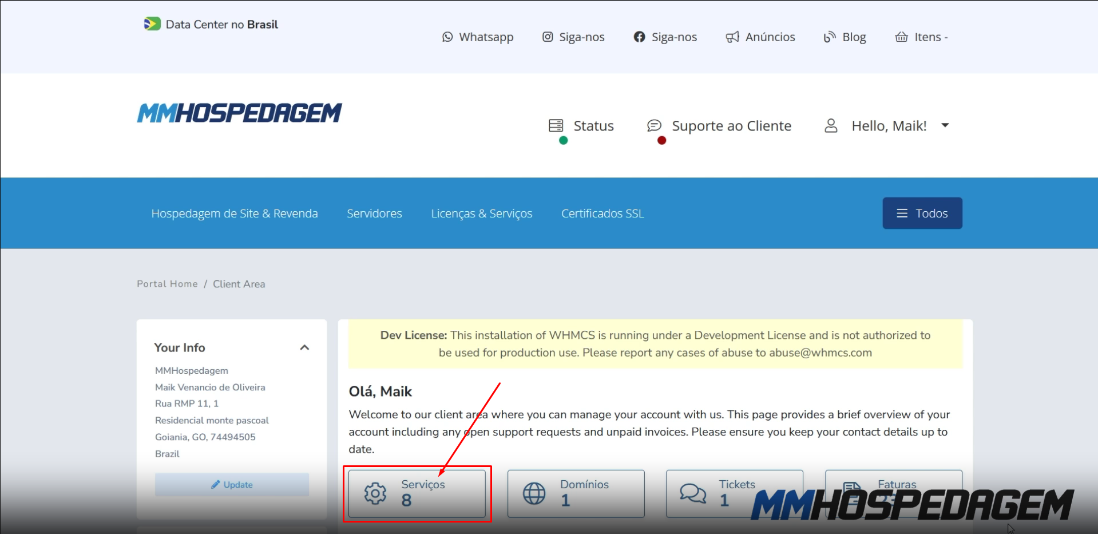Open the Blog link
1098x534 pixels.
854,37
